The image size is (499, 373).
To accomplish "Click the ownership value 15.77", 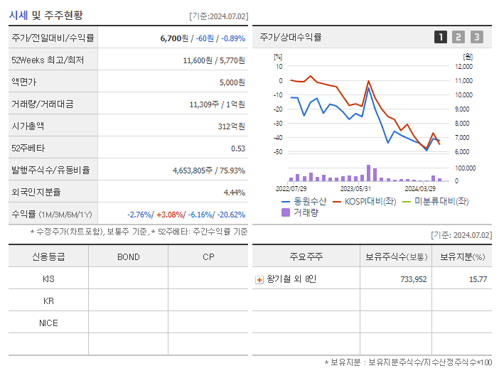I will point(478,279).
